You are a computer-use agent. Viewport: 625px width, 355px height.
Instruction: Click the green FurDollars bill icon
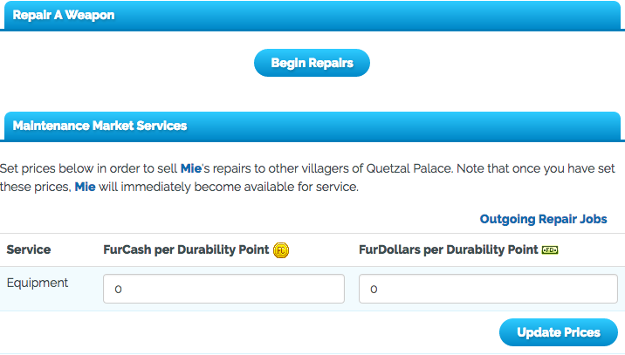coord(550,250)
